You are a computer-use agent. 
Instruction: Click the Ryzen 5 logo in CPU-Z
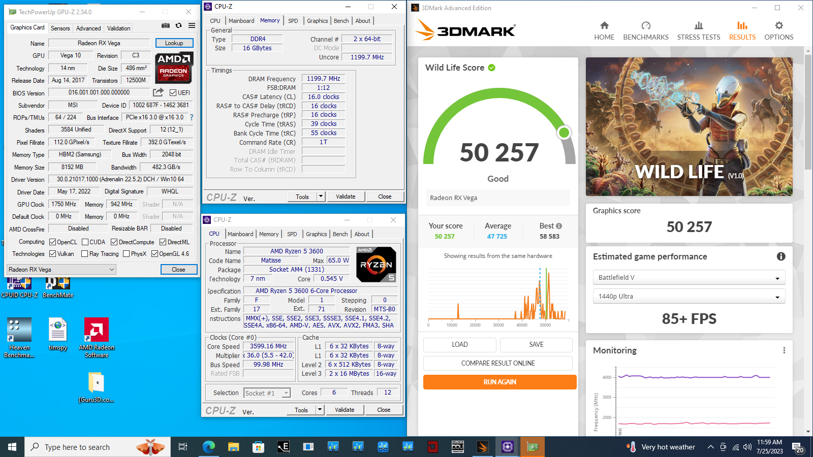click(x=376, y=264)
